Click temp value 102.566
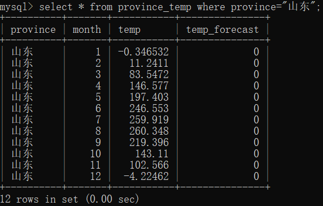 coord(149,165)
